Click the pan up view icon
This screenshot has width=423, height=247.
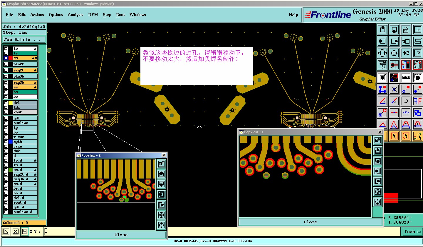(382, 29)
